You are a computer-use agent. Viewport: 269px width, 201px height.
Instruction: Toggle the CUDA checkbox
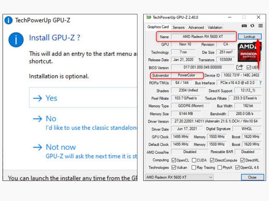click(x=194, y=160)
